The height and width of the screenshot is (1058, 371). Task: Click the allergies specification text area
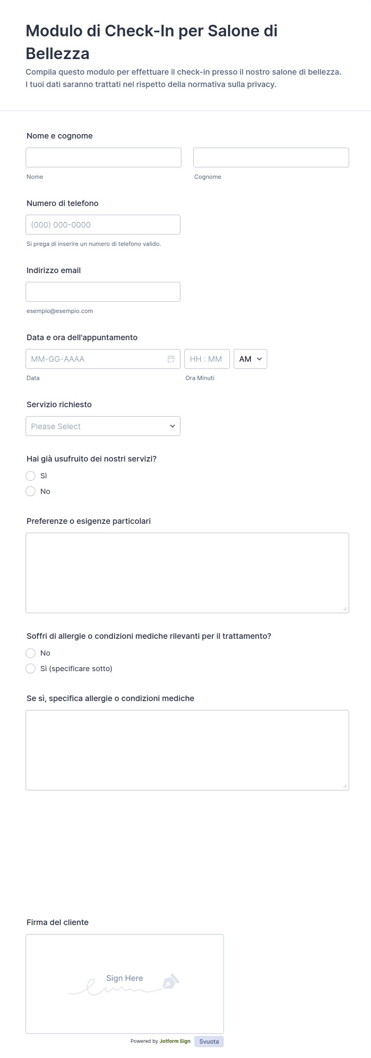click(187, 749)
